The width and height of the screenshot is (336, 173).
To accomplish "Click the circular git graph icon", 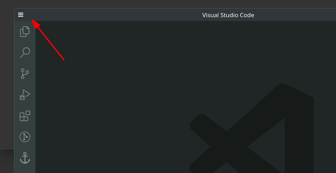I will click(x=25, y=137).
